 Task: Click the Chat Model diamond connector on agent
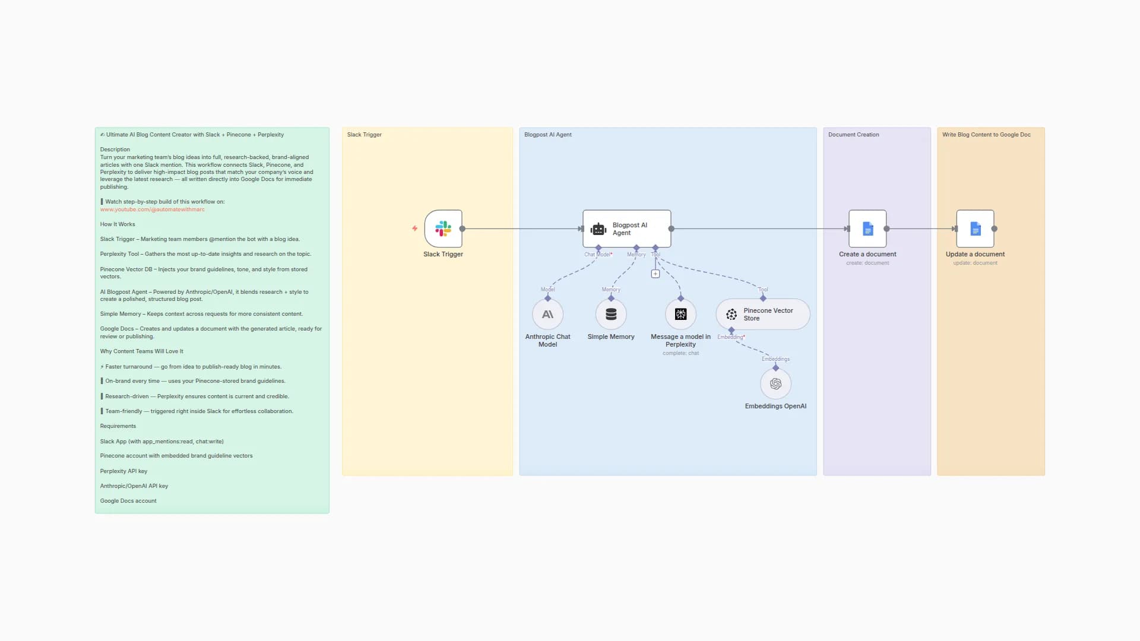[598, 247]
